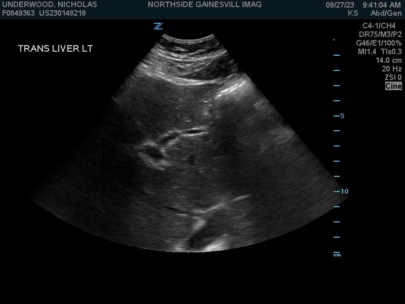Click the blue probe orientation marker
This screenshot has height=304, width=405.
(158, 26)
